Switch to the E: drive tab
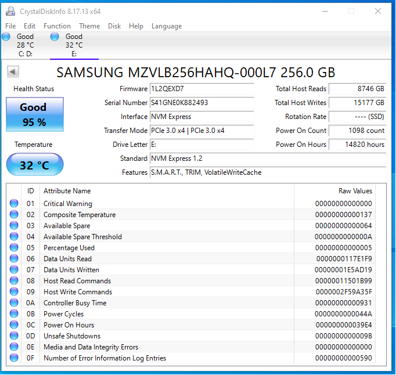Screen dimensions: 396x375 tap(74, 45)
